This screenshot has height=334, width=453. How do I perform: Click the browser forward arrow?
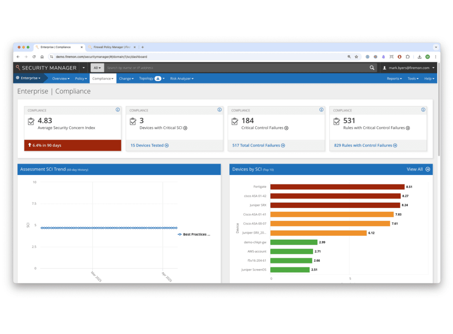[26, 57]
